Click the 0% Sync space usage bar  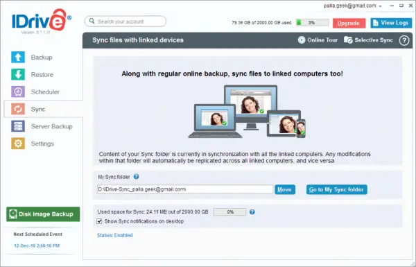coord(229,212)
